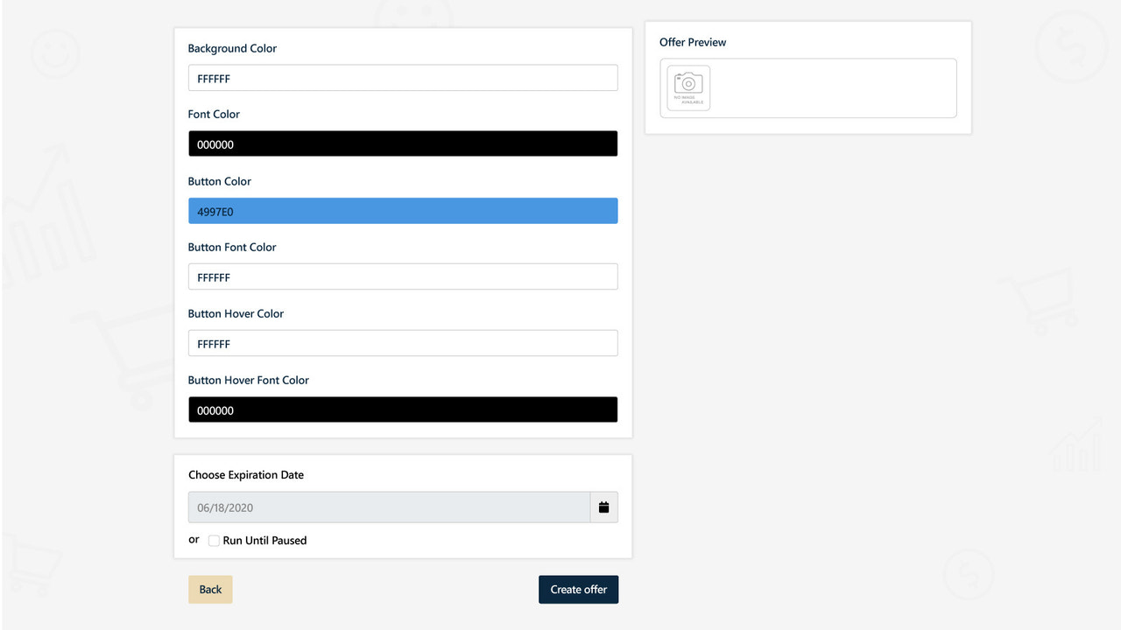1121x630 pixels.
Task: Click the Button Font Color field
Action: point(403,276)
